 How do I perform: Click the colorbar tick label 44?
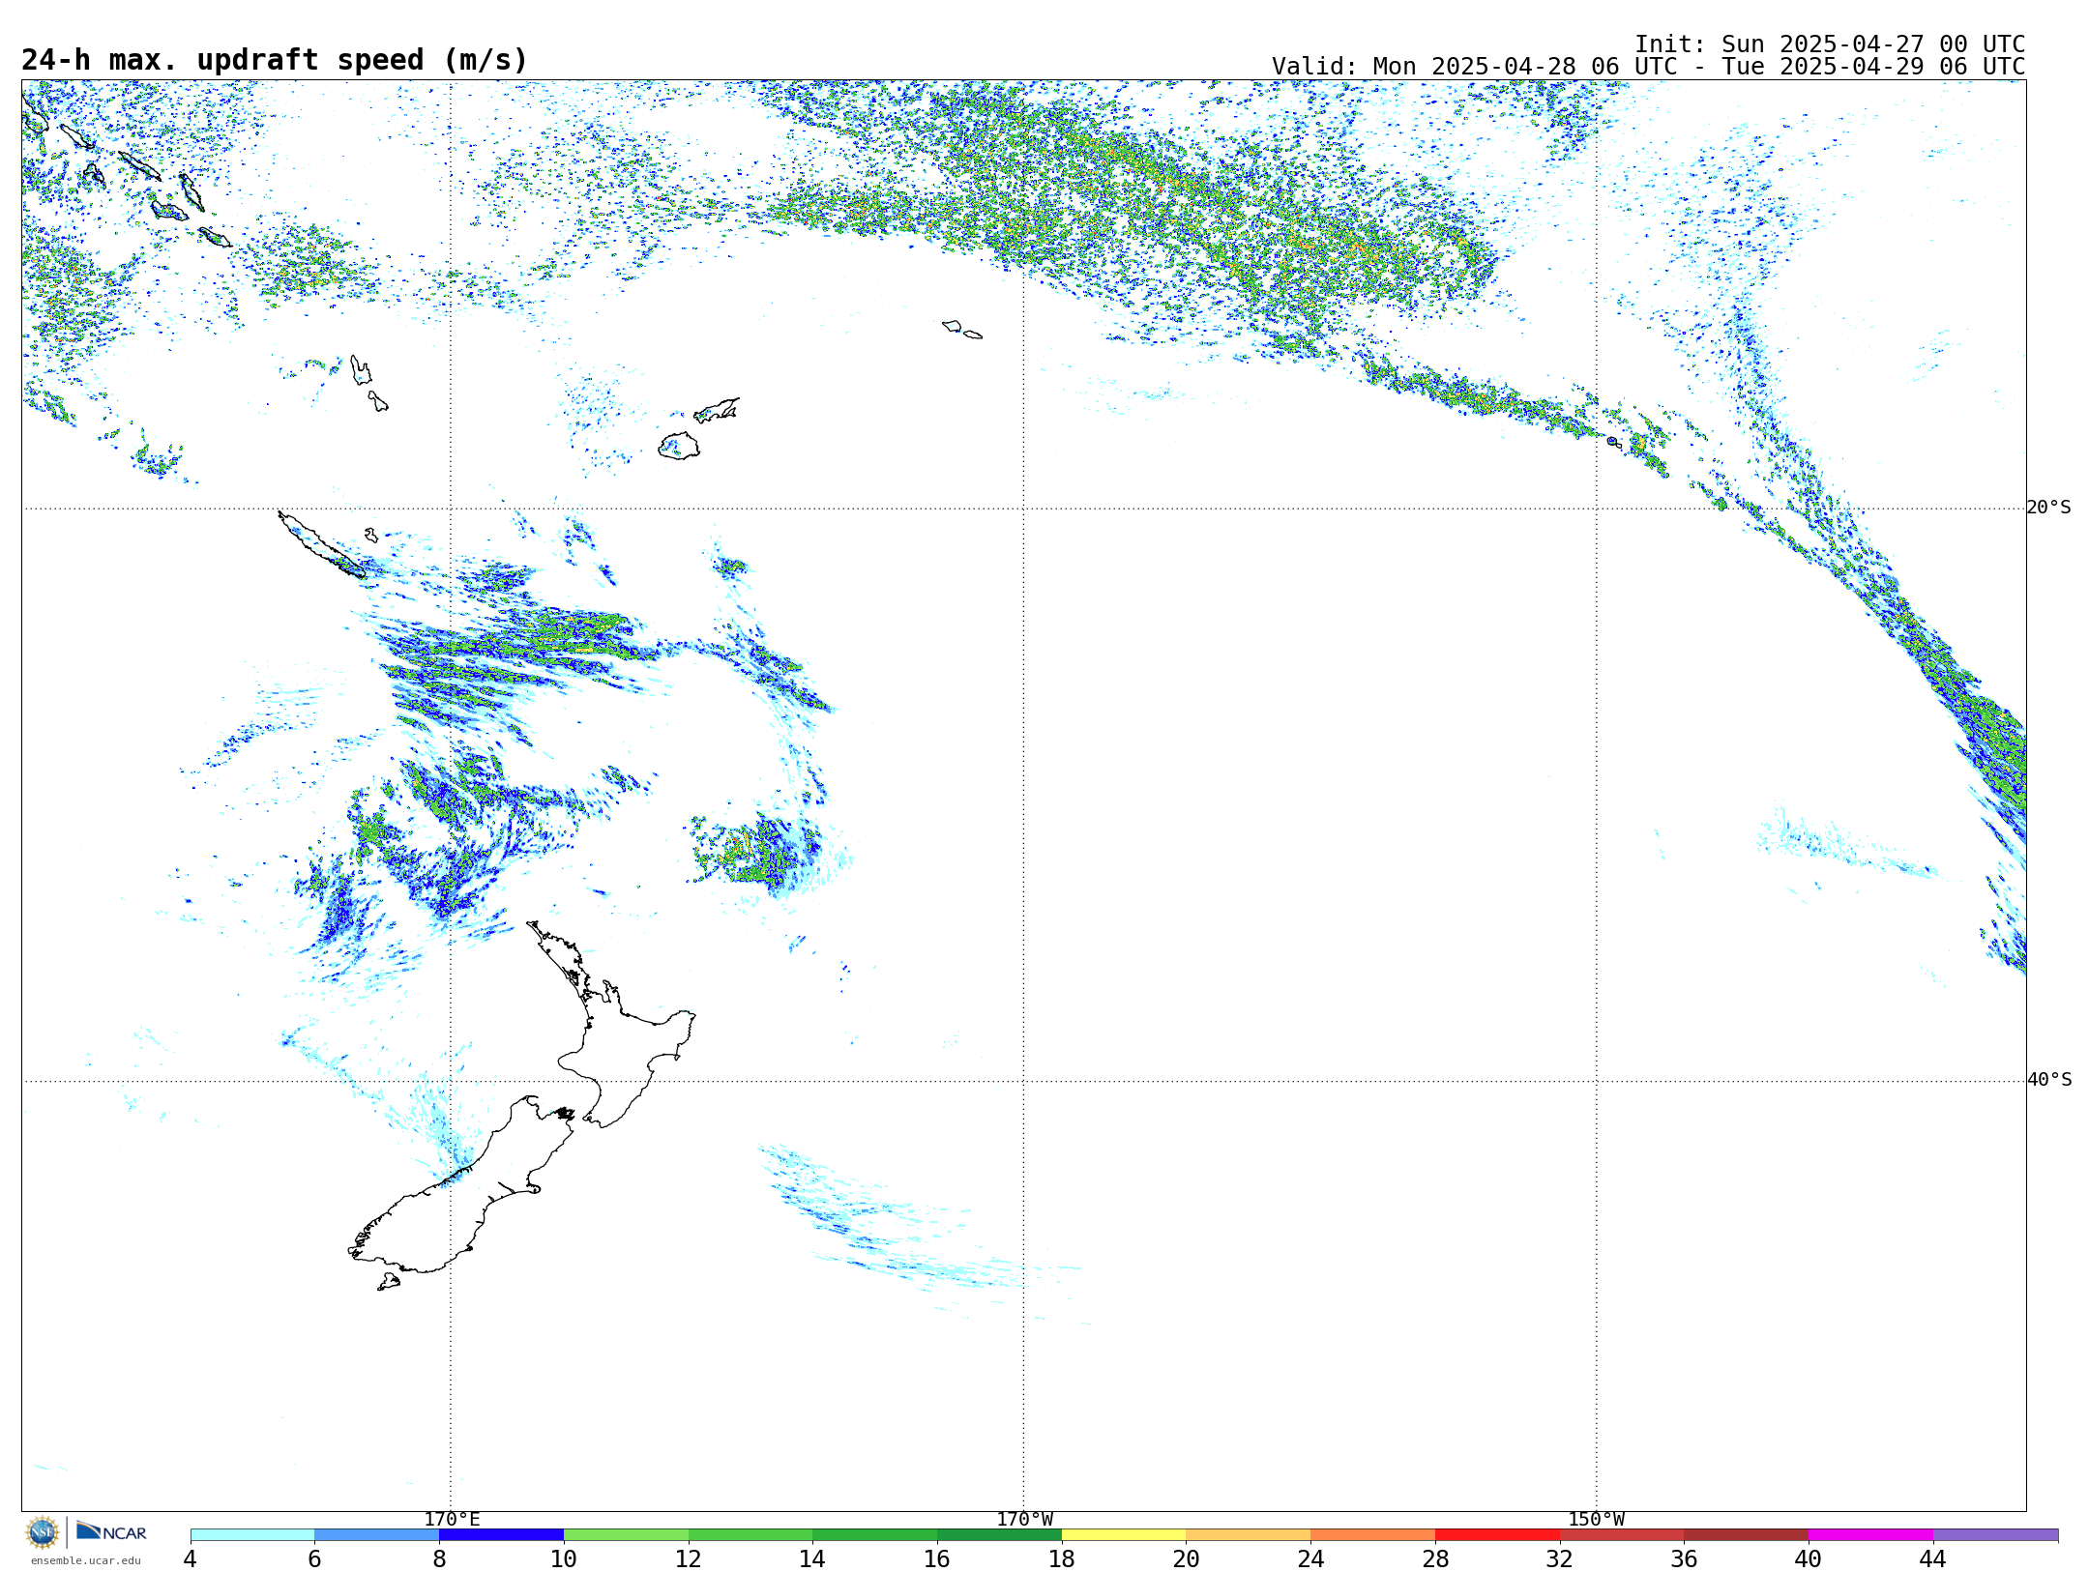tap(1933, 1559)
